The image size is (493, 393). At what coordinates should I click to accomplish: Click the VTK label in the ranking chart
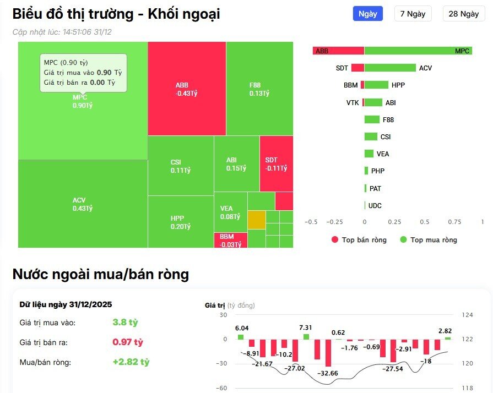(x=353, y=102)
